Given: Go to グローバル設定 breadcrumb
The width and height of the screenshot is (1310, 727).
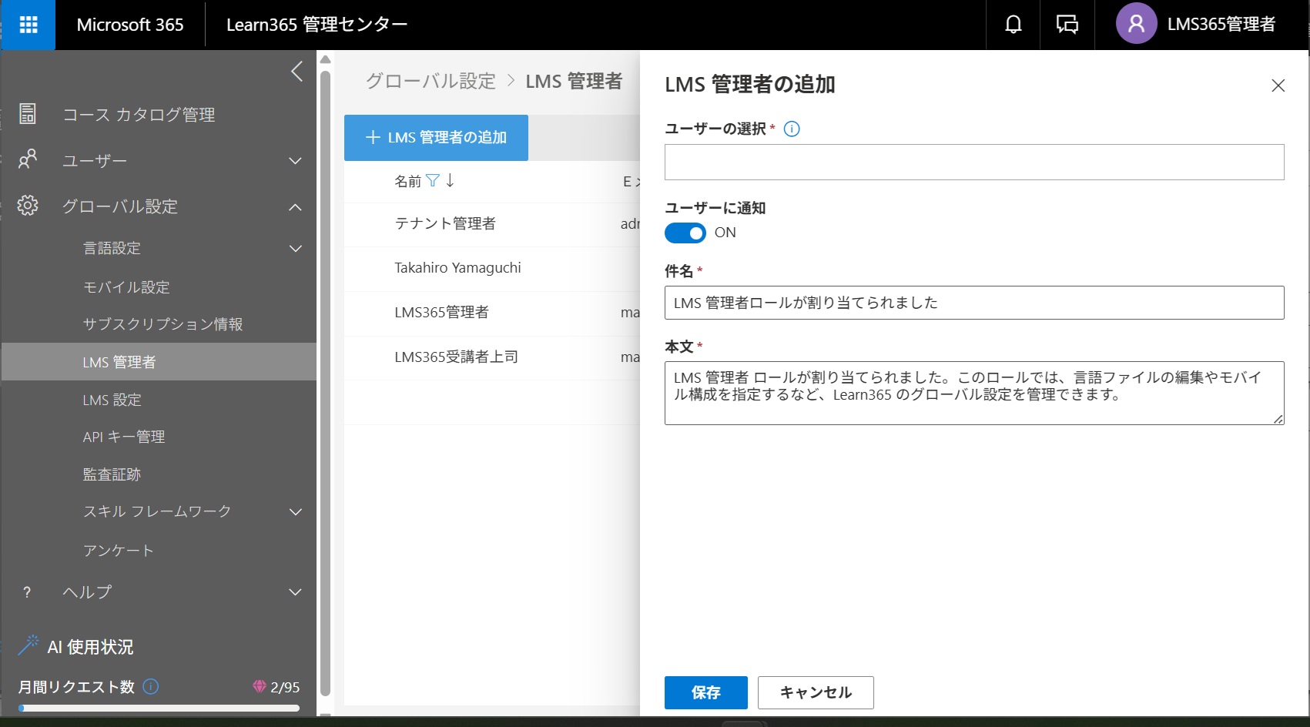Looking at the screenshot, I should 431,81.
